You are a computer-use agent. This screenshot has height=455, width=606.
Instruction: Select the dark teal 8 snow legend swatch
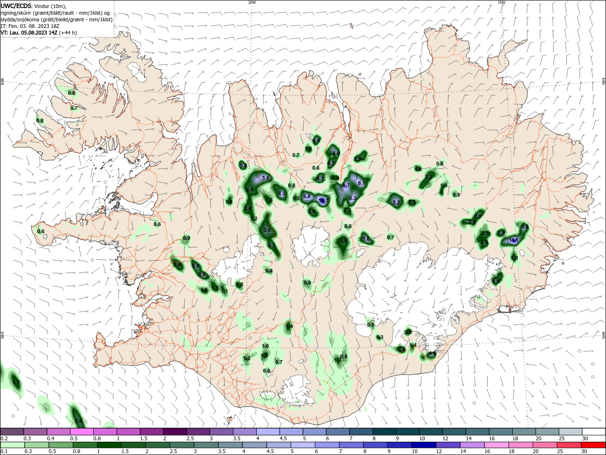point(383,432)
